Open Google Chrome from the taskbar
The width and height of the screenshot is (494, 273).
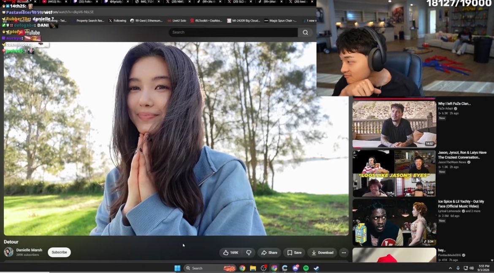(242, 268)
